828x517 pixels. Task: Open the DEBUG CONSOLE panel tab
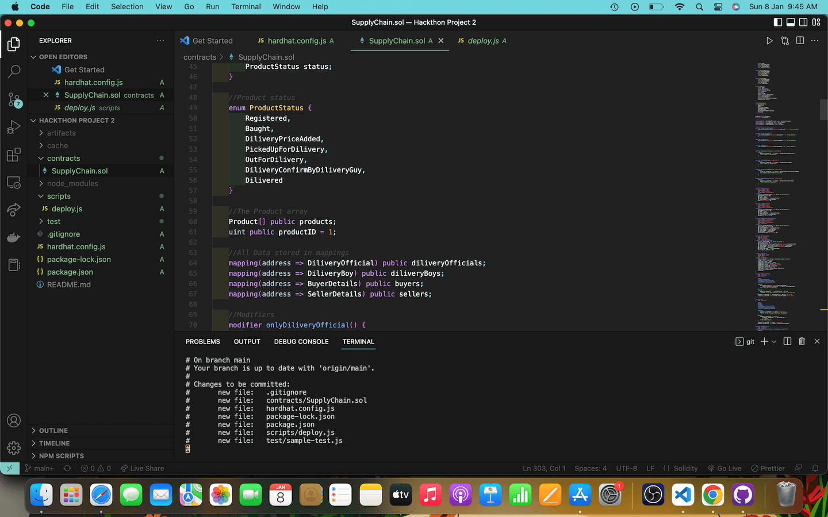301,341
